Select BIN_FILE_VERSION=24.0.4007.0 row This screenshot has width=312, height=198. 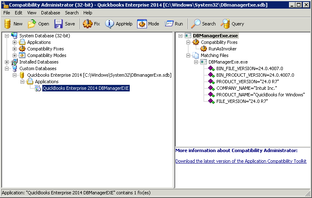point(250,68)
